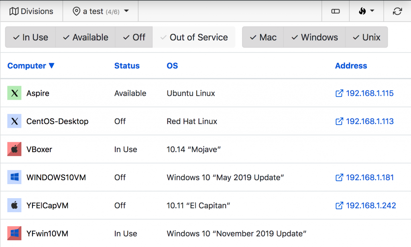
Task: Click the green Unix icon beside Aspire
Action: [x=14, y=93]
